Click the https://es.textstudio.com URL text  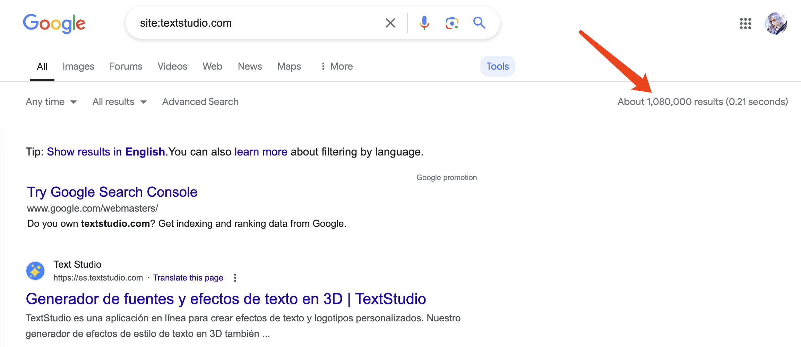pyautogui.click(x=98, y=278)
